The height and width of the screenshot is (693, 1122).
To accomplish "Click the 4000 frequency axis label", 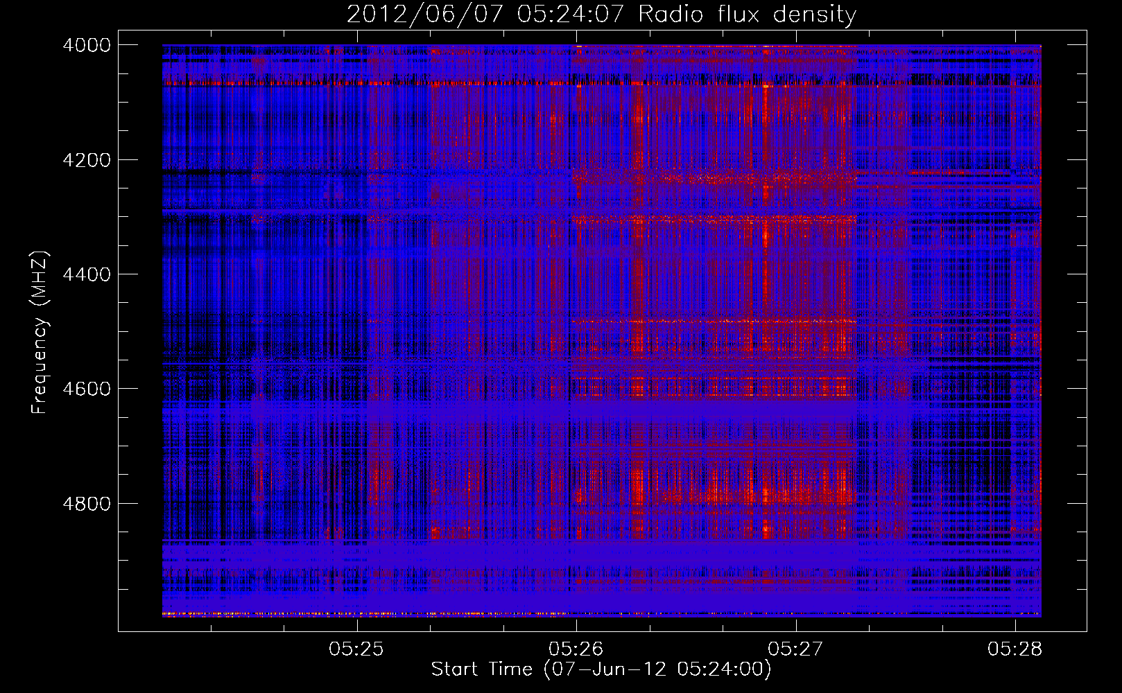I will pyautogui.click(x=87, y=45).
